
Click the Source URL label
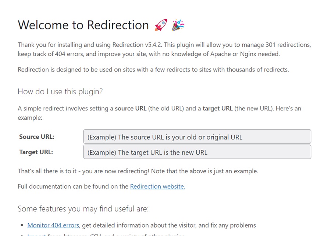(36, 137)
